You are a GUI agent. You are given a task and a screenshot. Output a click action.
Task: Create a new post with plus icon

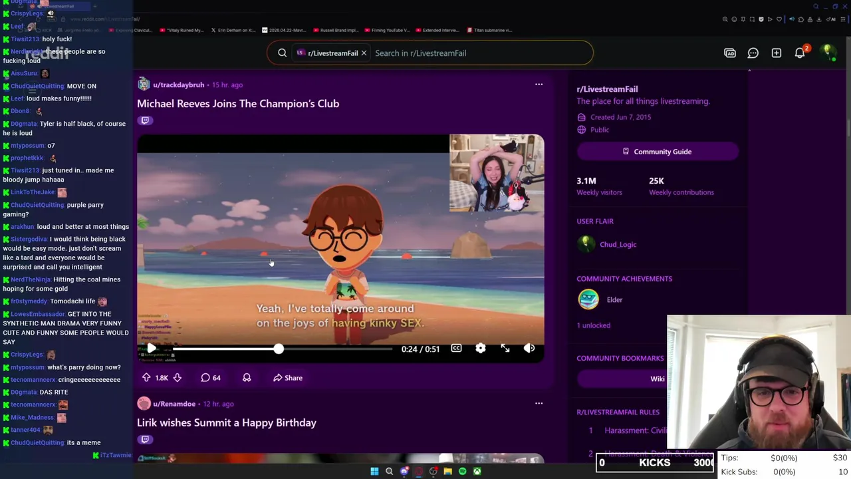pos(777,53)
